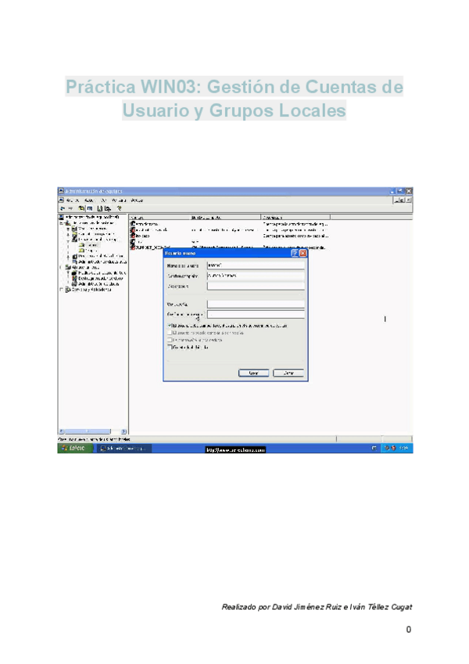The image size is (469, 664).
Task: Click the Up one level toolbar icon
Action: click(x=81, y=208)
